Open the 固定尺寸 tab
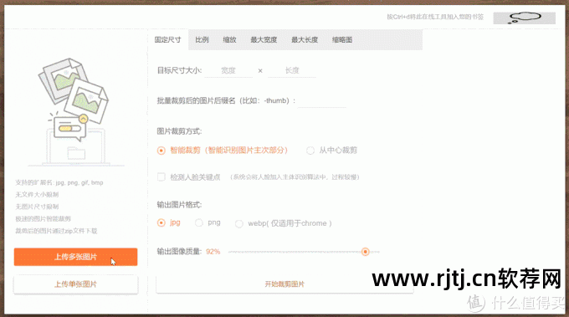Screen dimensions: 569x317 167,39
